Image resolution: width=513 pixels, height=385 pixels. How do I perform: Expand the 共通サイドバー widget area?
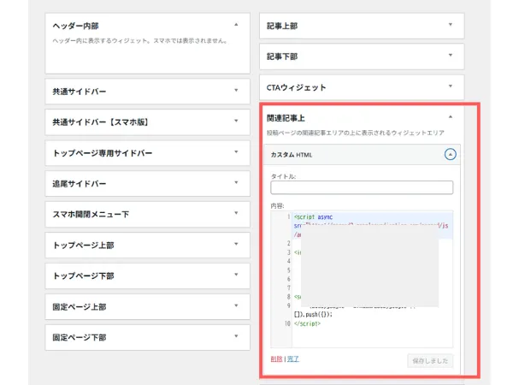[235, 91]
